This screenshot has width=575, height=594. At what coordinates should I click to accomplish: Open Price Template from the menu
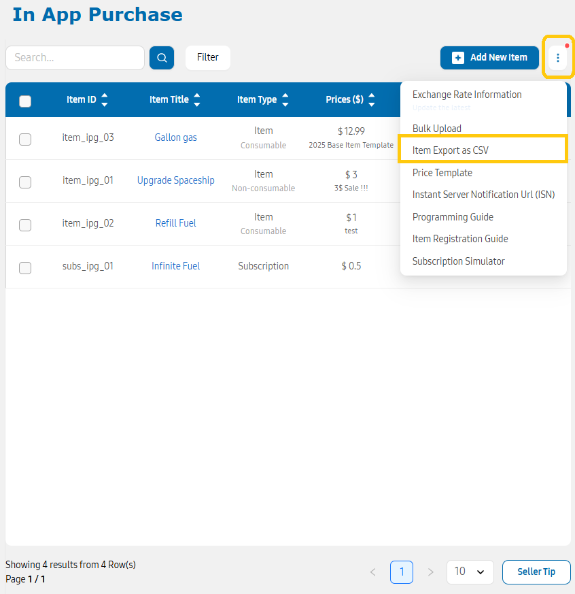pos(442,173)
